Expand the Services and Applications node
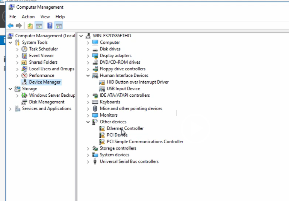The width and height of the screenshot is (289, 201). (10, 109)
